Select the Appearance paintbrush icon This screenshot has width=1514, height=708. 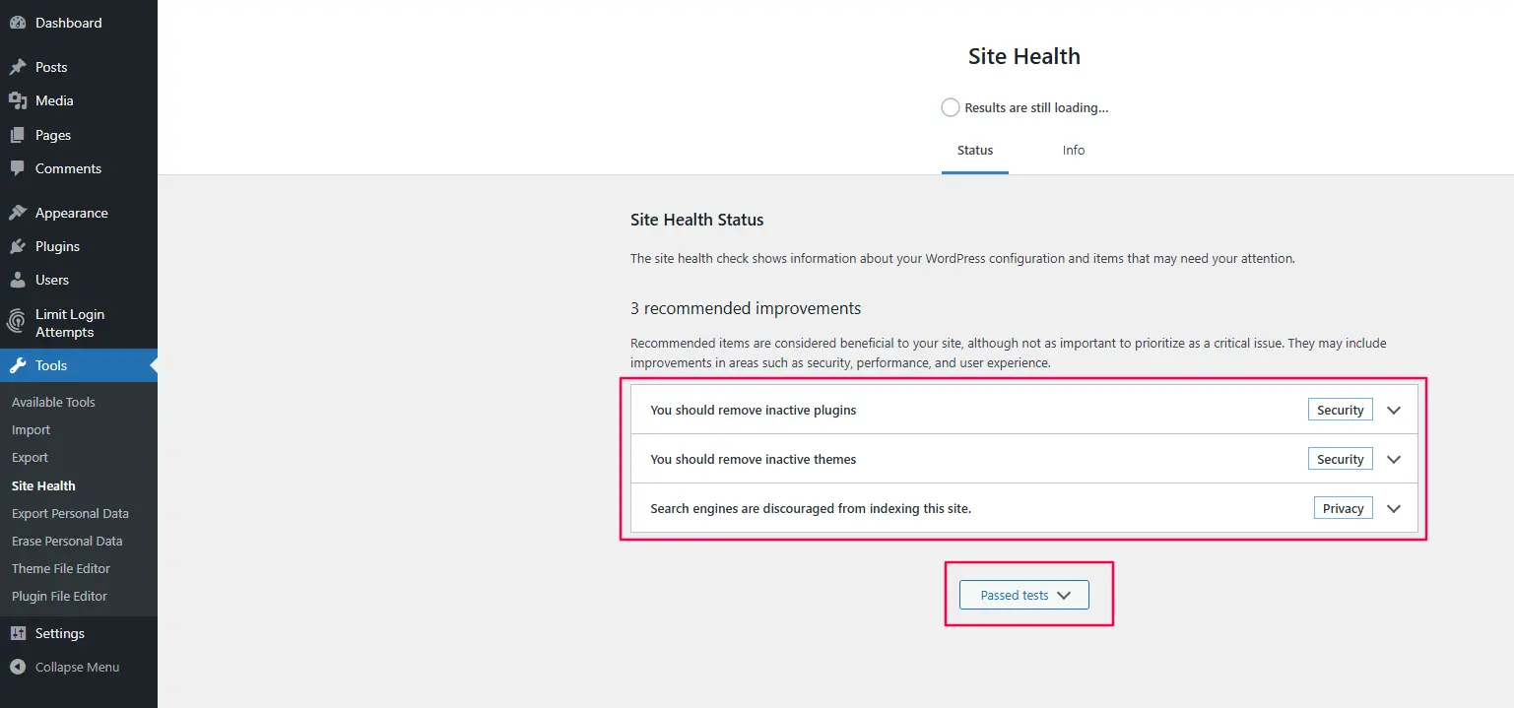[x=18, y=212]
